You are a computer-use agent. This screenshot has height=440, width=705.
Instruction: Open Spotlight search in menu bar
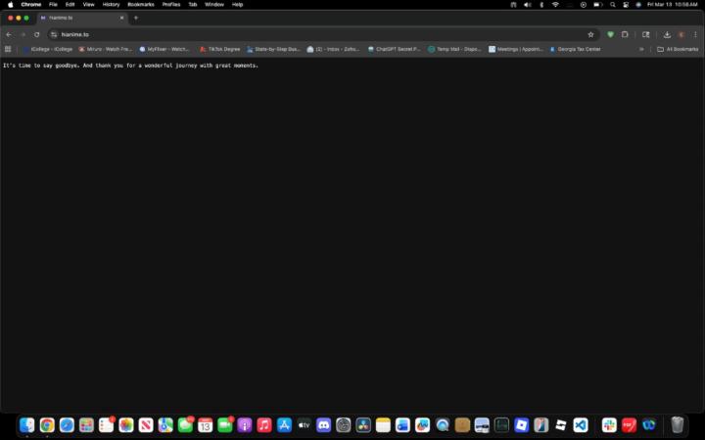[612, 5]
